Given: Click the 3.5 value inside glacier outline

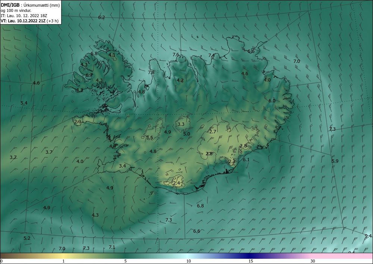Looking at the screenshot, I should click(150, 138).
